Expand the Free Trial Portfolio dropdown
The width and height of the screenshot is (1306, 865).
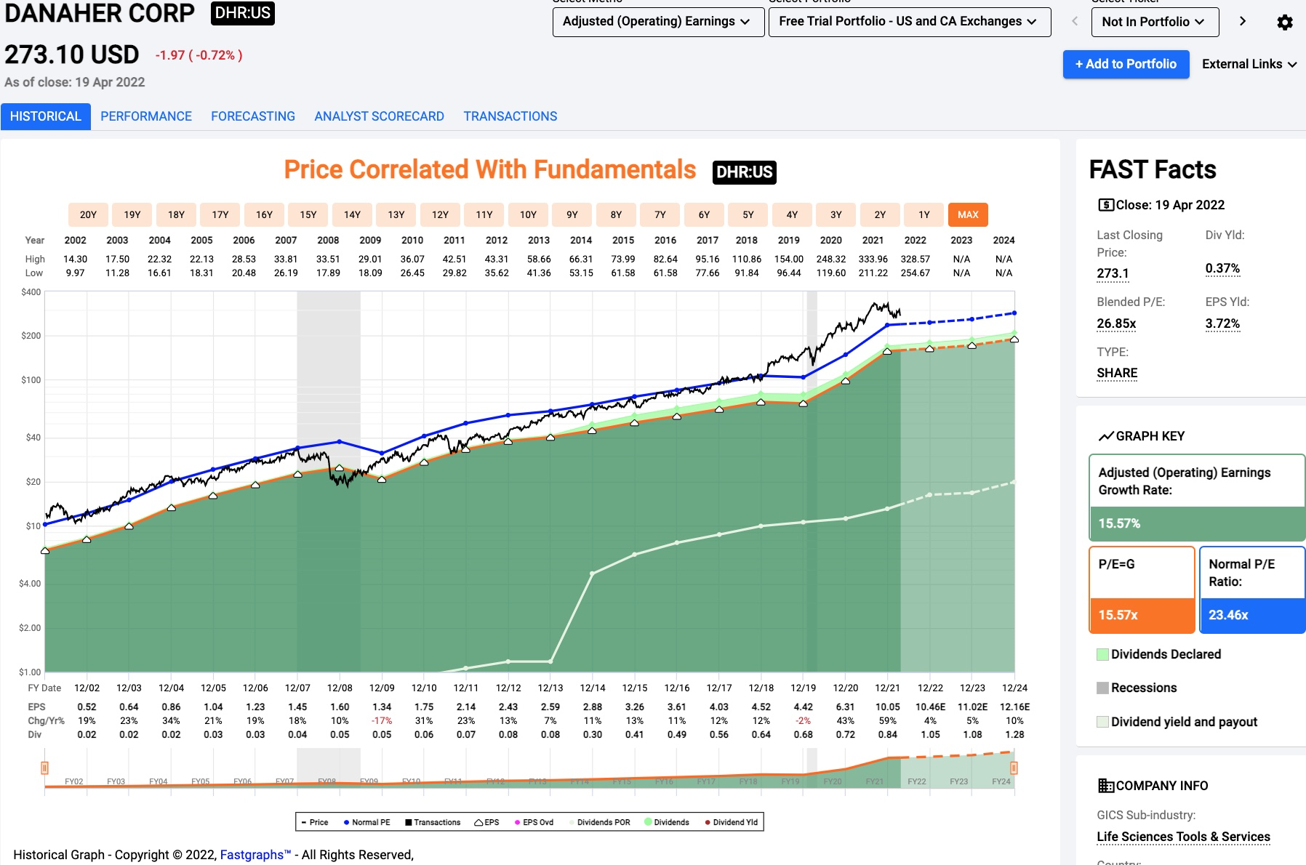click(x=909, y=22)
